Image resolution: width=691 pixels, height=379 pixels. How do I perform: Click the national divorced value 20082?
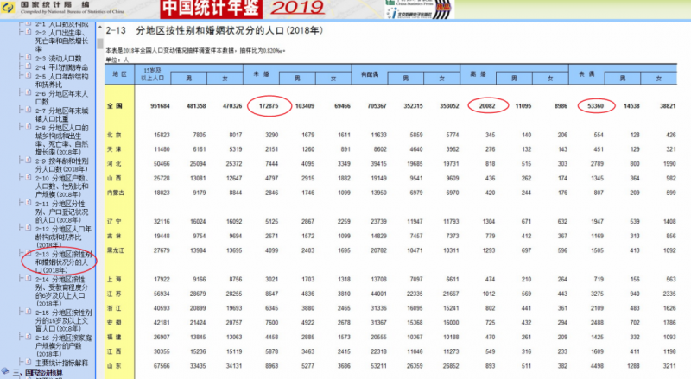pyautogui.click(x=487, y=106)
